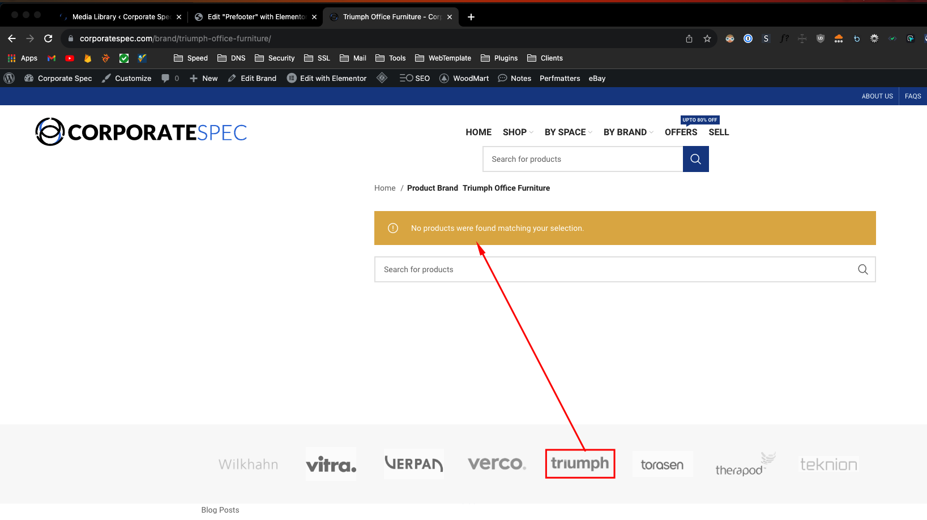
Task: Open WoodMart in admin bar
Action: (x=464, y=78)
